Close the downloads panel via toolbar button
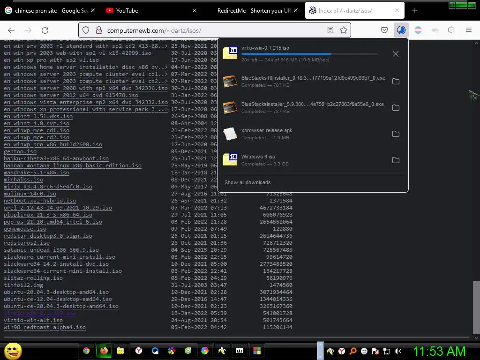Image resolution: width=480 pixels, height=360 pixels. point(401,30)
